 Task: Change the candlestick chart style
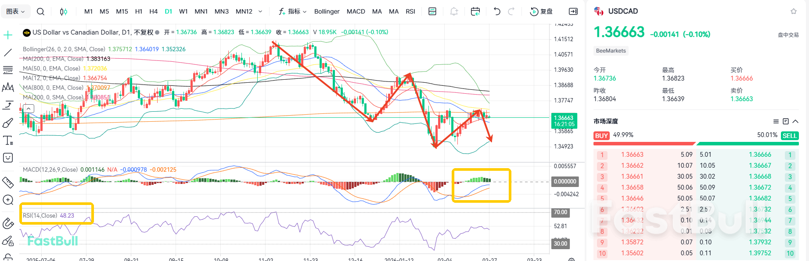(64, 11)
